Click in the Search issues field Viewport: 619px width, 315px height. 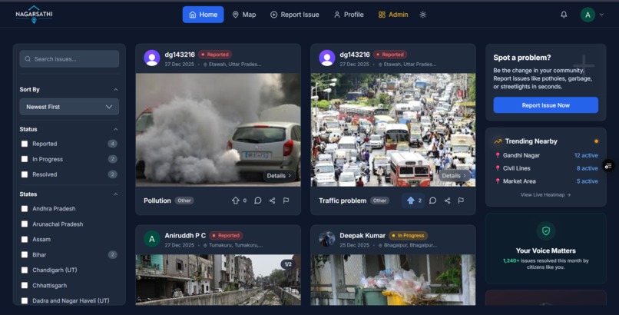(69, 59)
